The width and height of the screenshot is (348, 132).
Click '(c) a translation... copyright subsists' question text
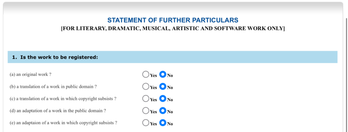63,99
